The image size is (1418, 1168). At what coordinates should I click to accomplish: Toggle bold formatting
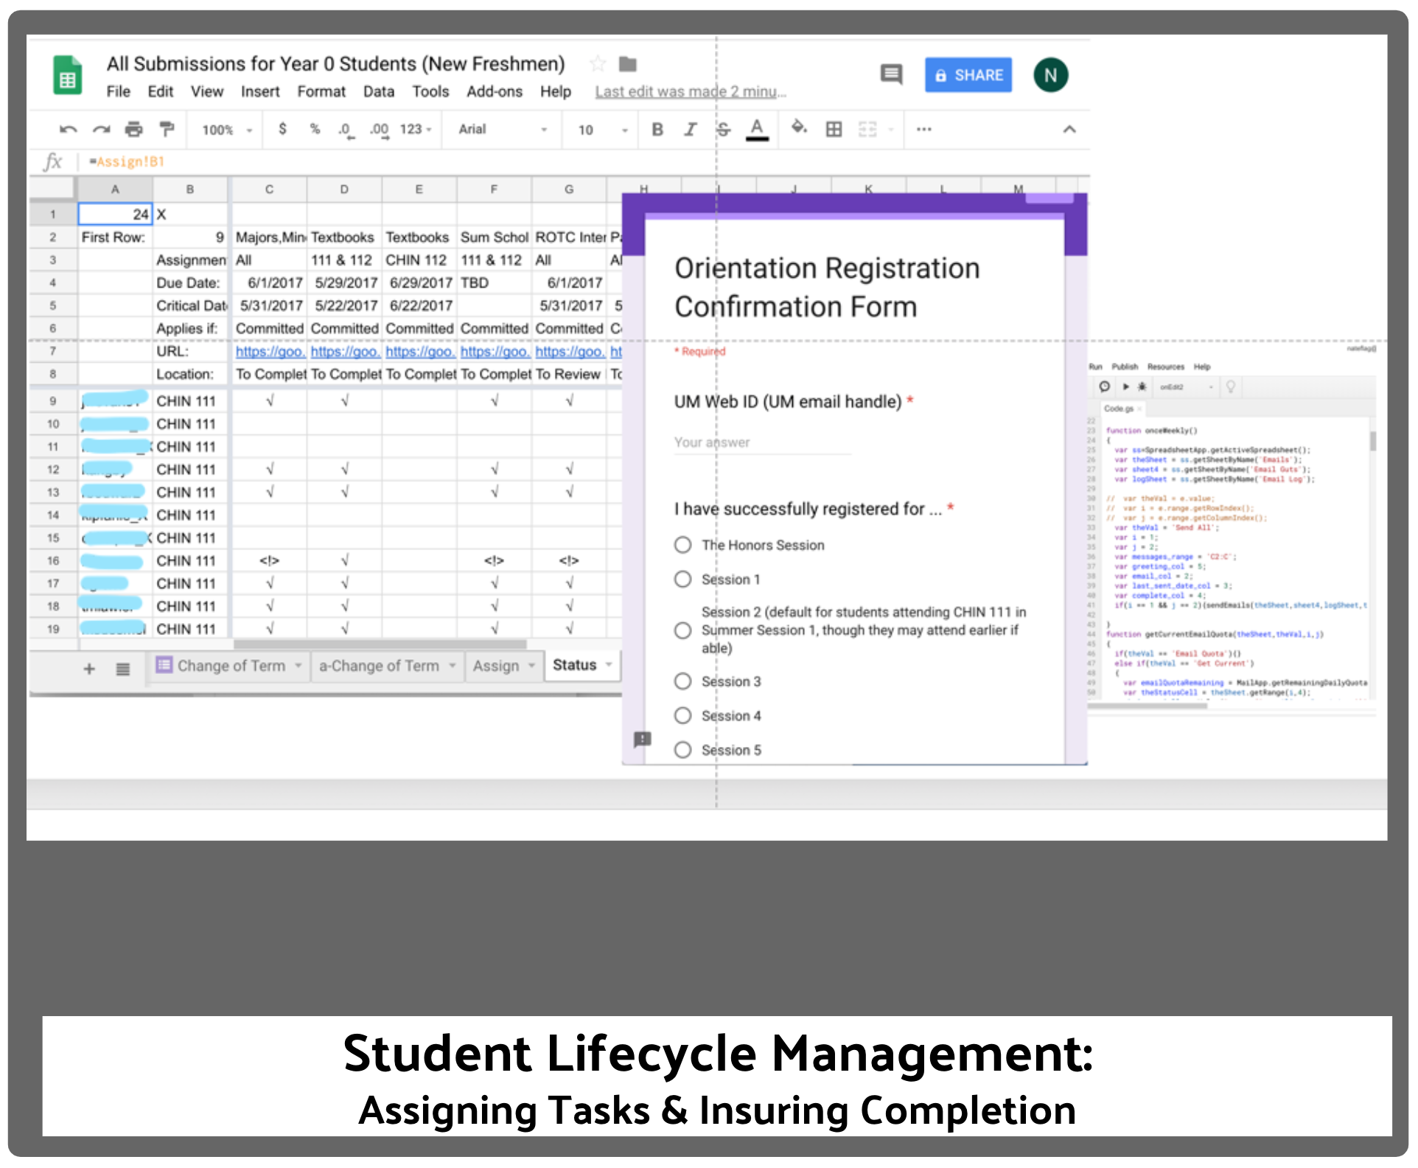click(x=657, y=129)
